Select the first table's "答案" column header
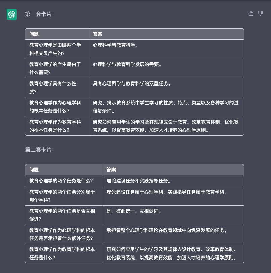Image resolution: width=271 pixels, height=273 pixels. [x=98, y=34]
